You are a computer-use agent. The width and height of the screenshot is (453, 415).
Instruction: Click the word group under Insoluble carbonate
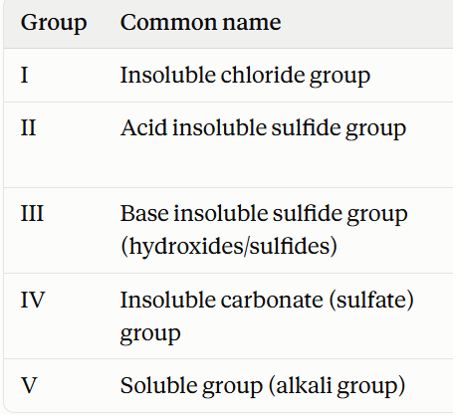tap(150, 334)
